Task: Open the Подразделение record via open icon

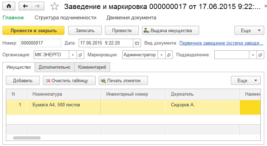Action: [260, 55]
